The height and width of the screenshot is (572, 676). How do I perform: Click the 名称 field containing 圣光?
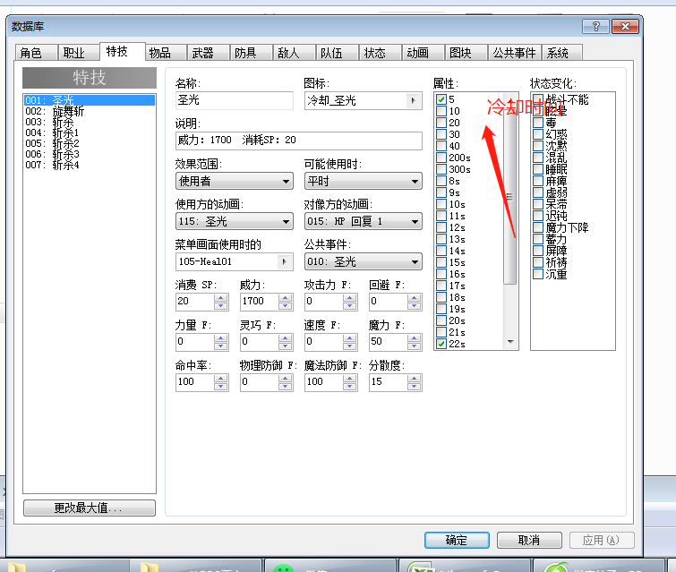tap(234, 100)
